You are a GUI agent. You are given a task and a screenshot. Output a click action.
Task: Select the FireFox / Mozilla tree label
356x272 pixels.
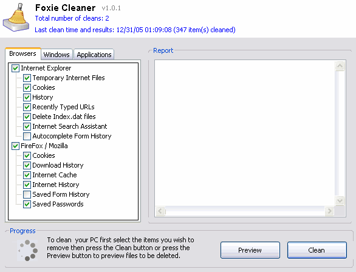tap(44, 146)
